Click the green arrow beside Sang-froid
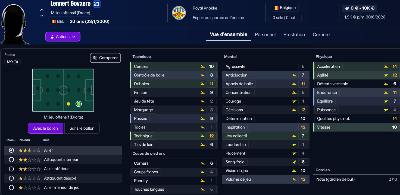The width and height of the screenshot is (400, 195). pos(294,162)
